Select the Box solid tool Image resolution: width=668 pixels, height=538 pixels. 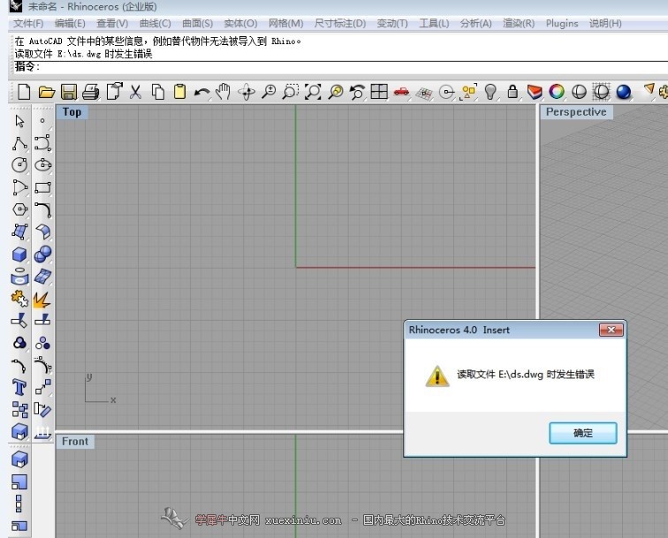click(19, 254)
